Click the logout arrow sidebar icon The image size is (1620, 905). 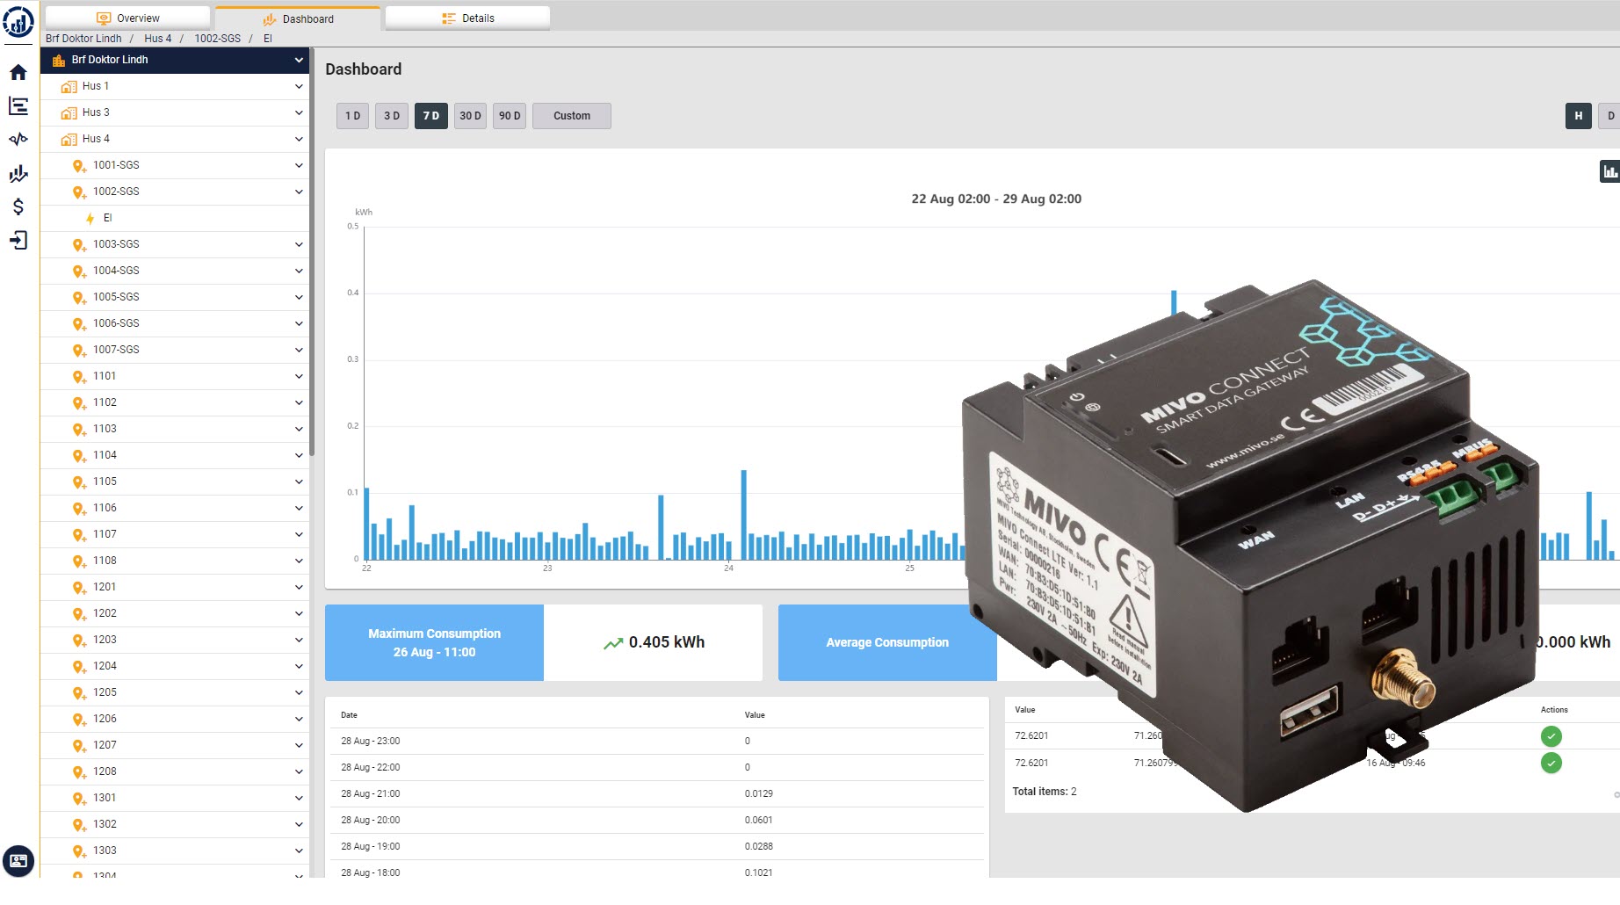(x=18, y=240)
